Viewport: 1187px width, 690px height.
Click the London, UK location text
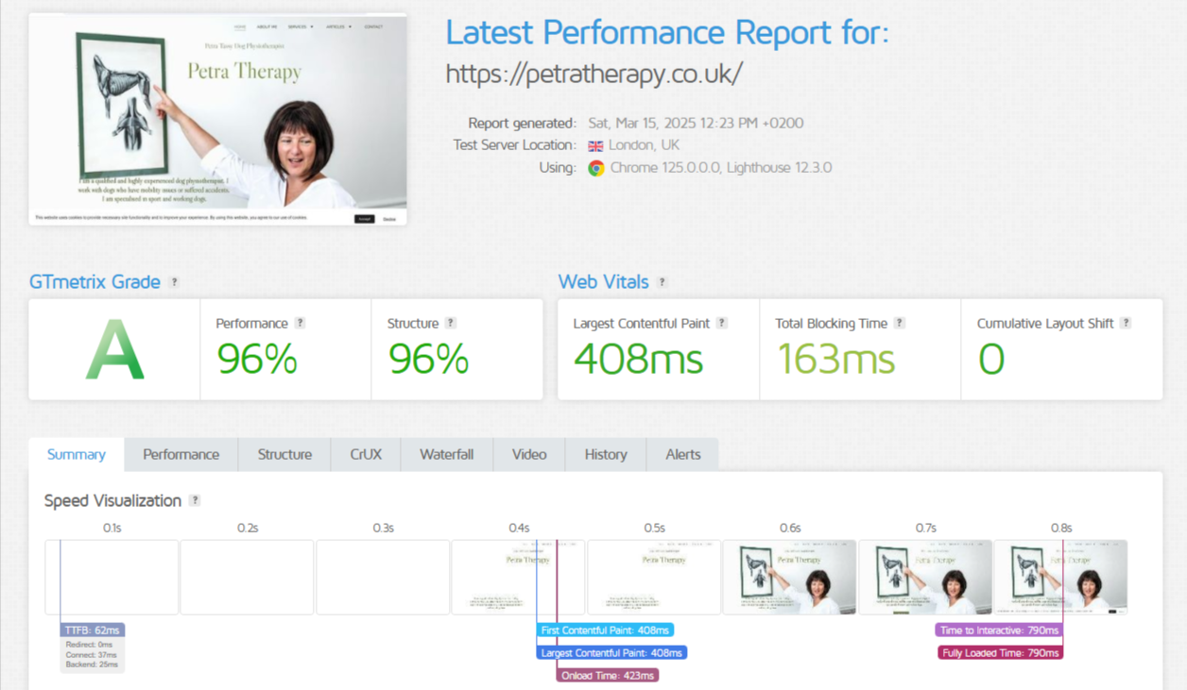click(x=644, y=145)
